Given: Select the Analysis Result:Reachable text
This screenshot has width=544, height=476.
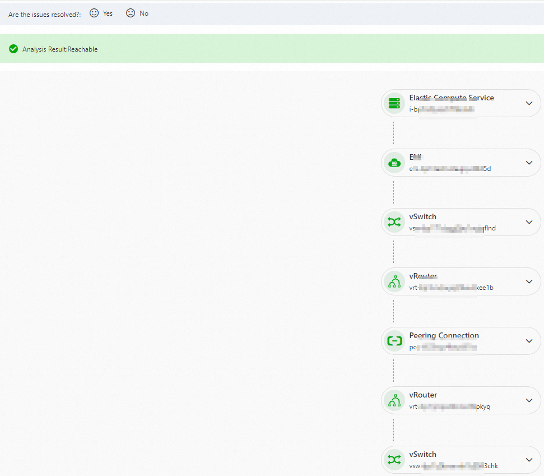Looking at the screenshot, I should coord(60,49).
